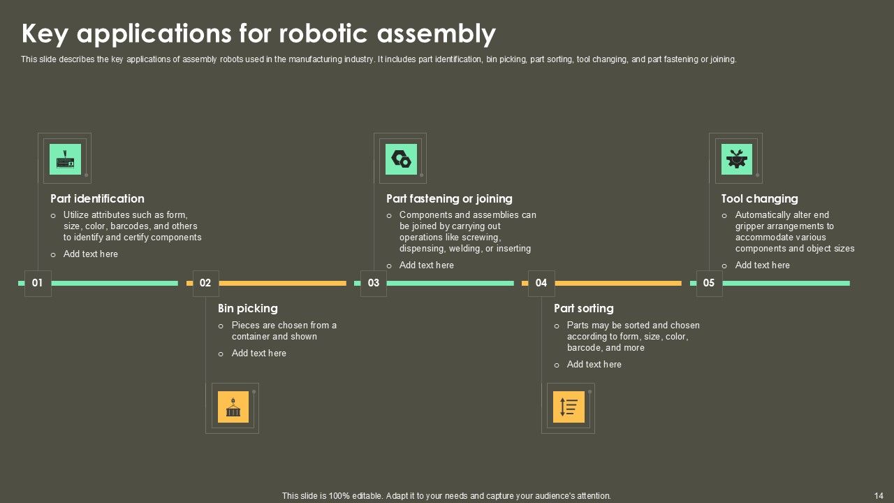Click timeline step number 04
Image resolution: width=894 pixels, height=503 pixels.
(541, 283)
